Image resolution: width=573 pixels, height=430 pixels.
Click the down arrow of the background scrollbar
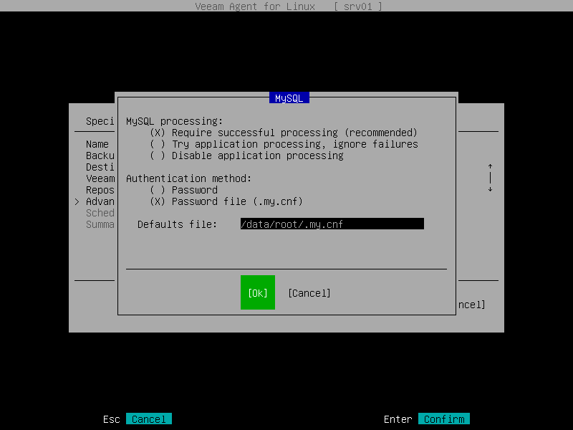[491, 189]
